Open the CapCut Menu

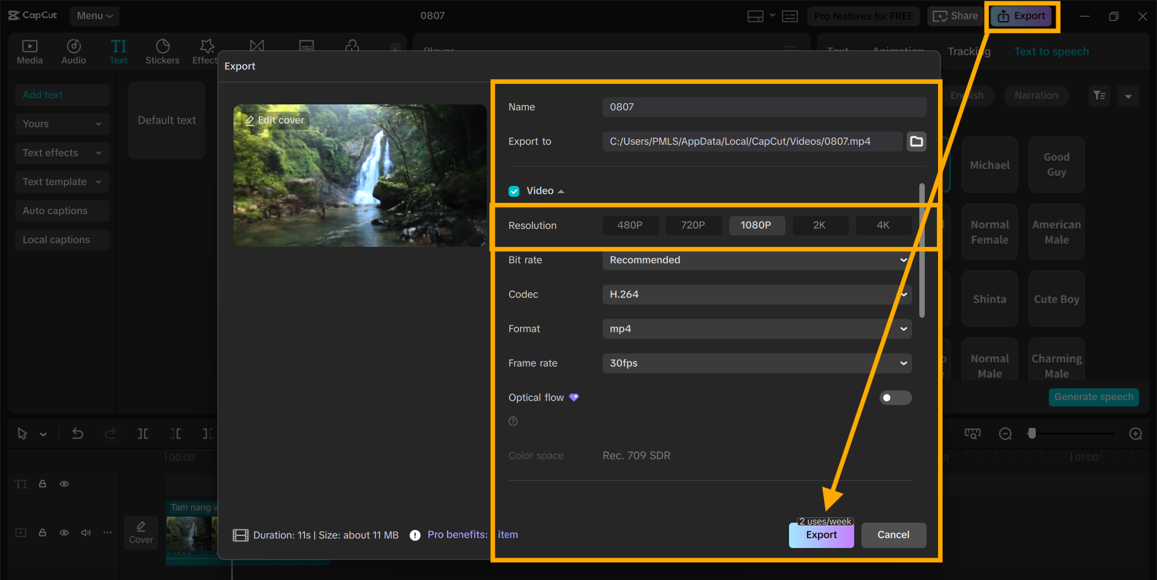tap(95, 16)
